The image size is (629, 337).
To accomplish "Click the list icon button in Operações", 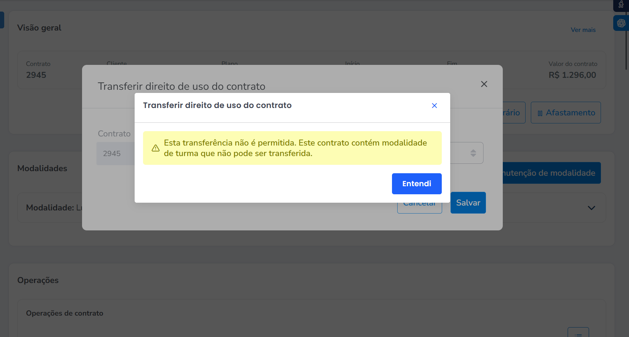I will coord(578,333).
